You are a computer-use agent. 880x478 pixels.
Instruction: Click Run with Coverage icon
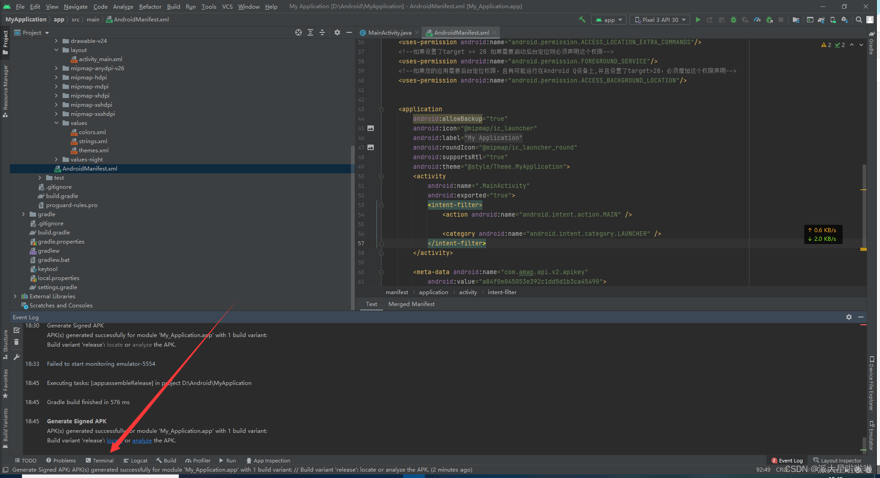[745, 20]
